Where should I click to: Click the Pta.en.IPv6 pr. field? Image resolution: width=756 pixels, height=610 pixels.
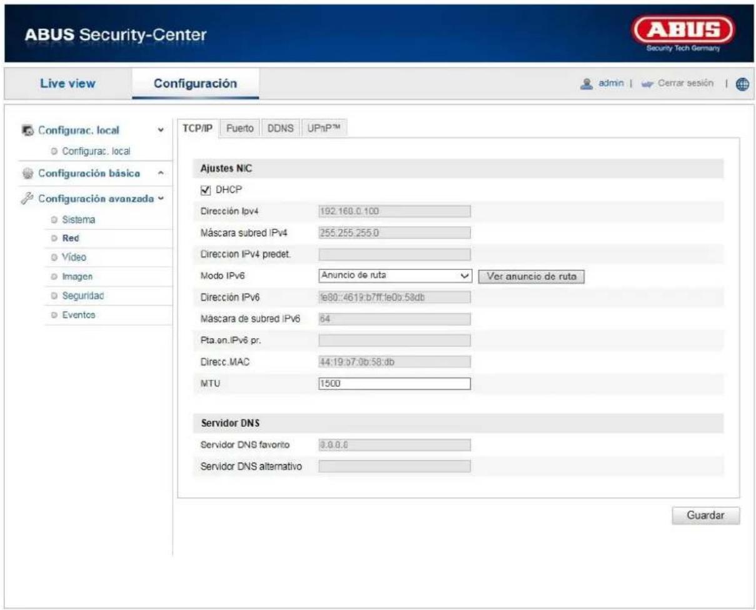pos(394,340)
